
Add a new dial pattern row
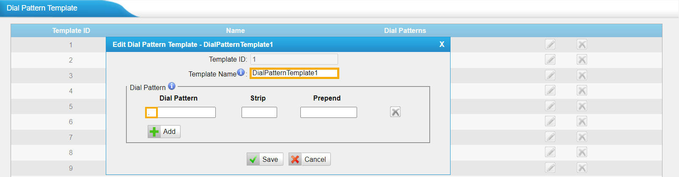tap(164, 132)
